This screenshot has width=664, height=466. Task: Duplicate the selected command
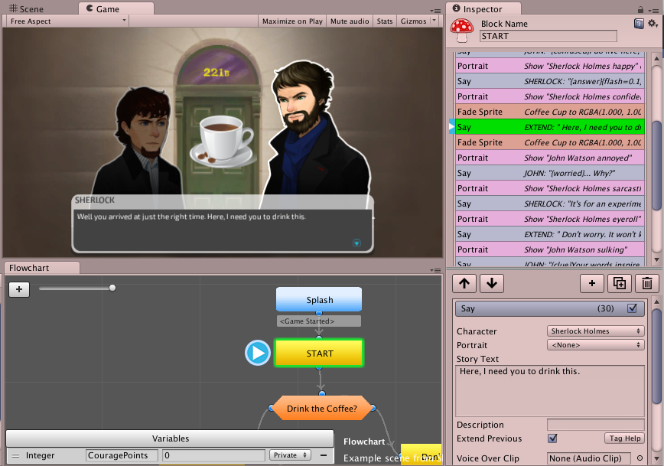click(620, 283)
